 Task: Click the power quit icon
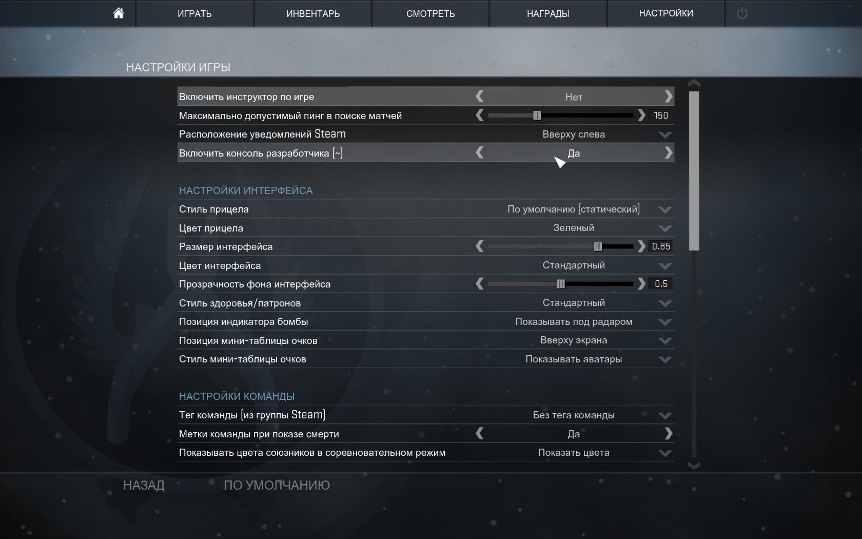[x=742, y=14]
